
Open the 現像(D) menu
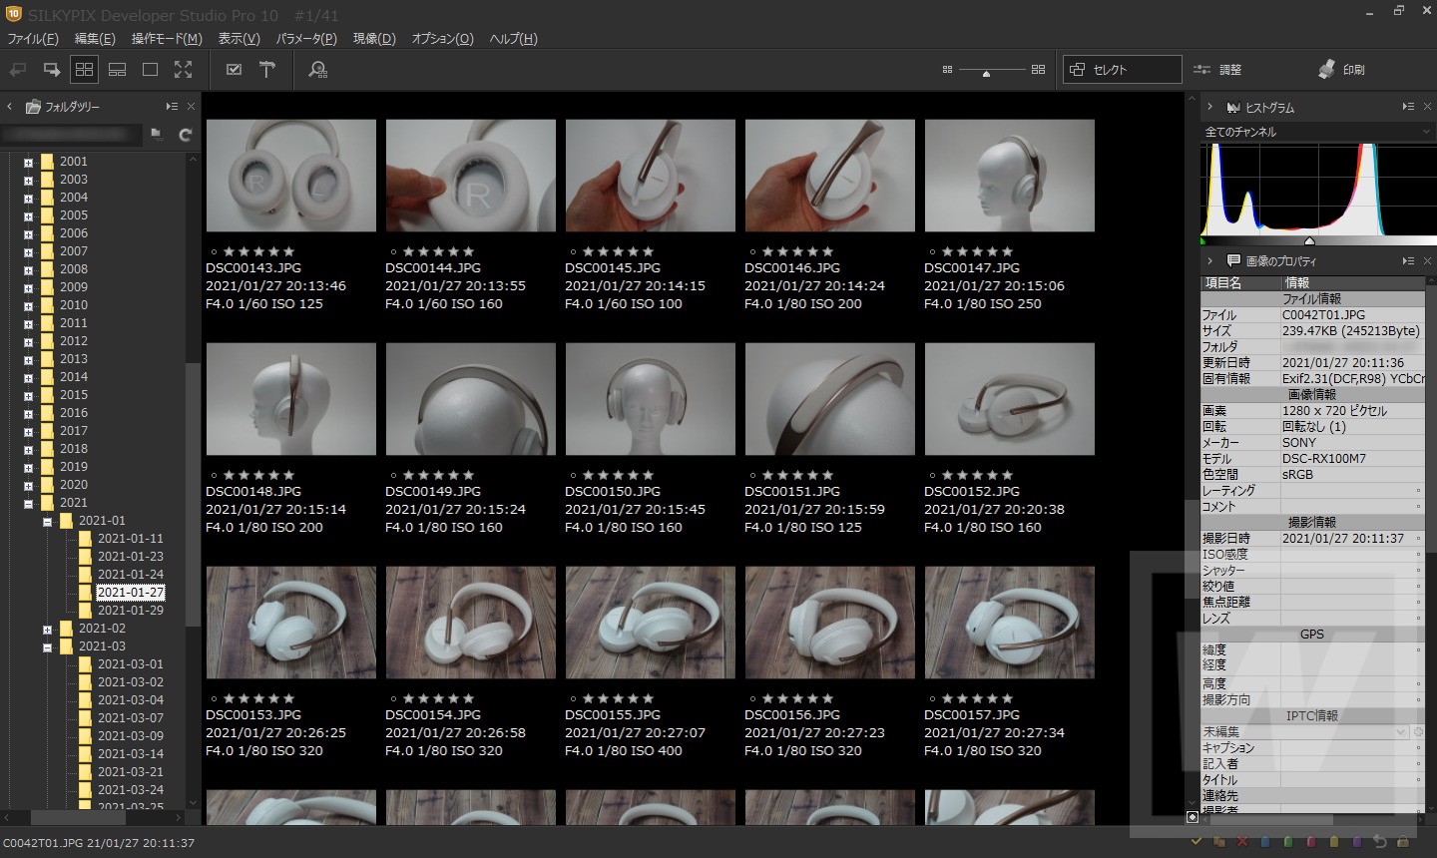374,39
